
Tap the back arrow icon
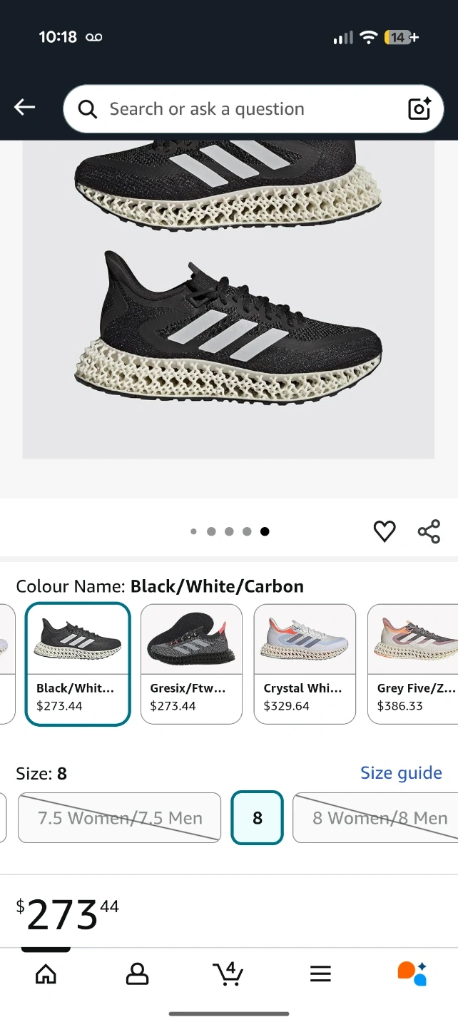(25, 108)
